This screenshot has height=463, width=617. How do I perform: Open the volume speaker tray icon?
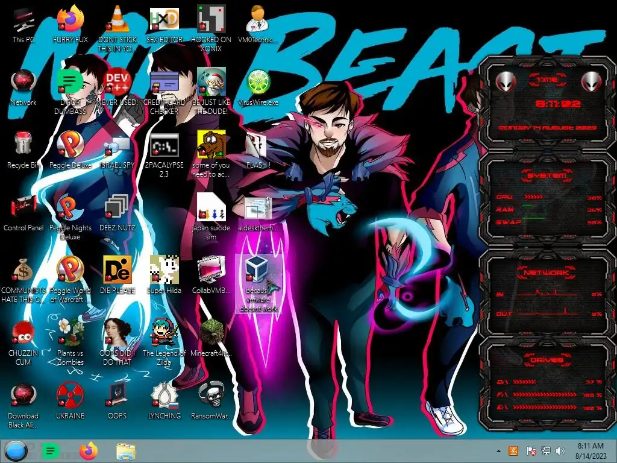click(x=560, y=451)
